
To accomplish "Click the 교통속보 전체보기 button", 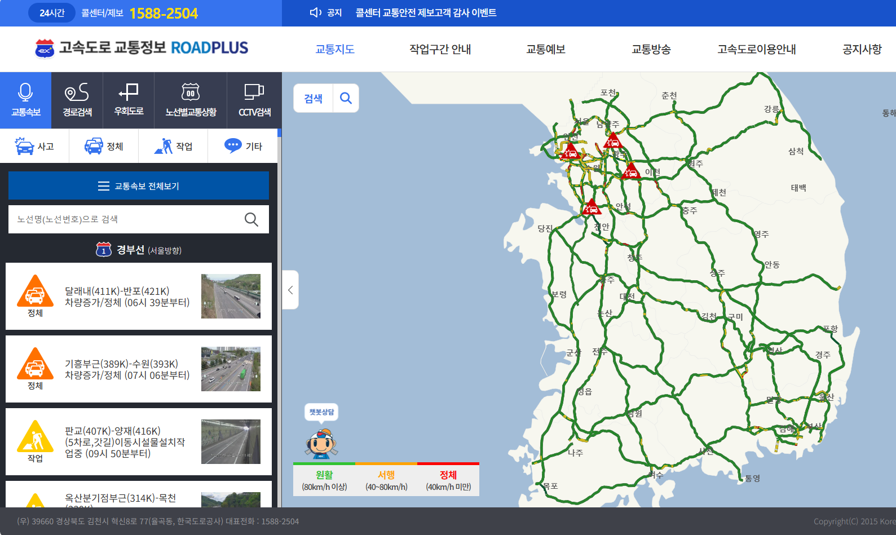I will pyautogui.click(x=139, y=185).
